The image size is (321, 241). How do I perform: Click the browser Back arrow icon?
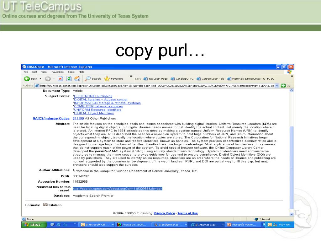tap(27, 79)
